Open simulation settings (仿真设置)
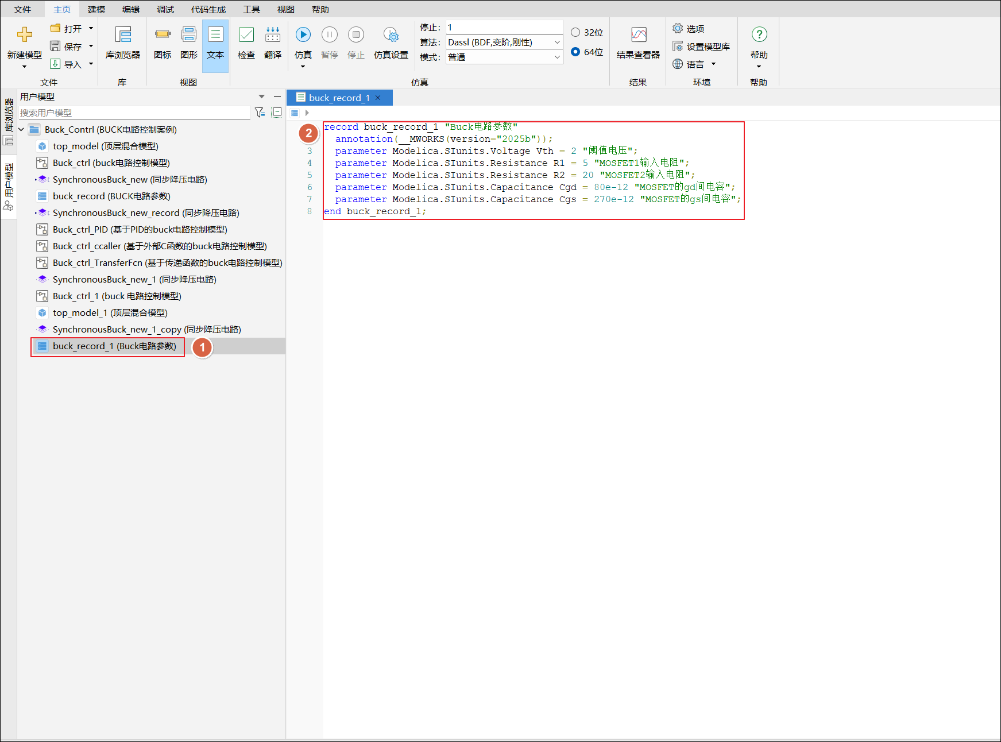The image size is (1001, 742). 391,36
